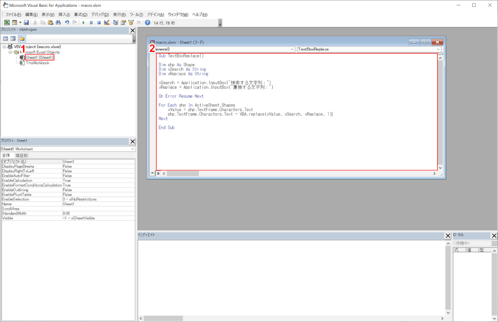This screenshot has height=322, width=498.
Task: Click the View Microsoft Excel icon
Action: 7,23
